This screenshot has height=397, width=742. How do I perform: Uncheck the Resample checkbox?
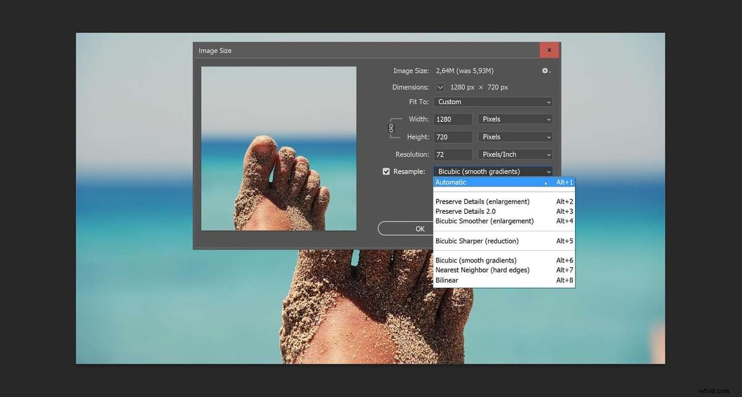click(386, 171)
